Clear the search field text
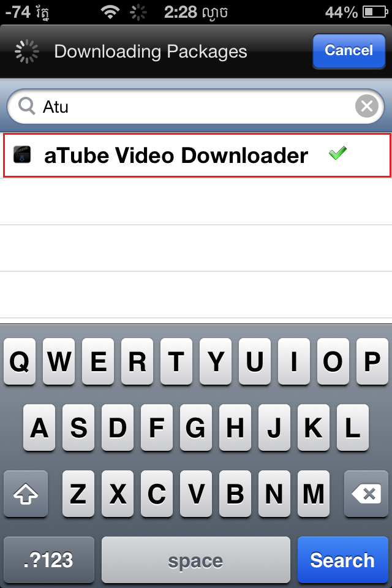392x588 pixels. point(366,107)
